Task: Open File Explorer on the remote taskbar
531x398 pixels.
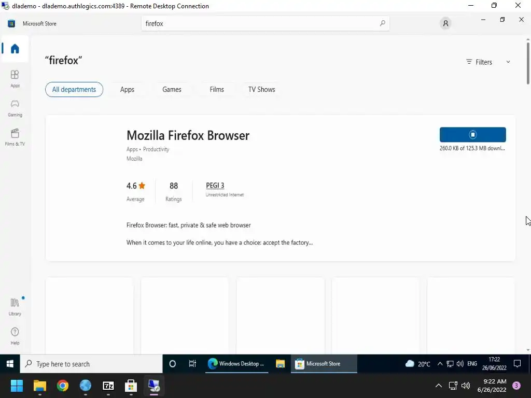Action: (x=280, y=364)
